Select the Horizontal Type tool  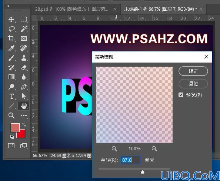pos(12,96)
